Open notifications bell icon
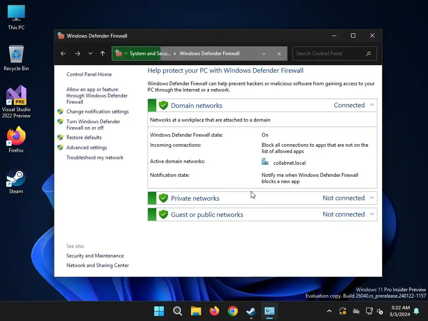Viewport: 428px width, 321px height. tap(416, 311)
